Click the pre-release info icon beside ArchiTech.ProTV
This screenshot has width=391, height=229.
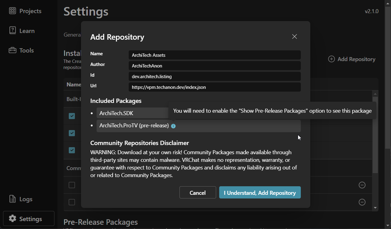[173, 126]
